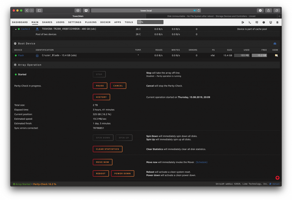Viewport: 292px width, 200px height.
Task: Select the Main tab
Action: 35,22
